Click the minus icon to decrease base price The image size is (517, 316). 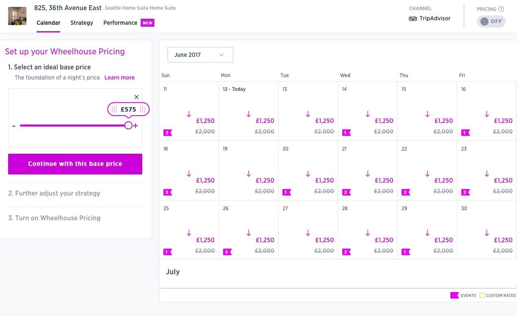(14, 126)
